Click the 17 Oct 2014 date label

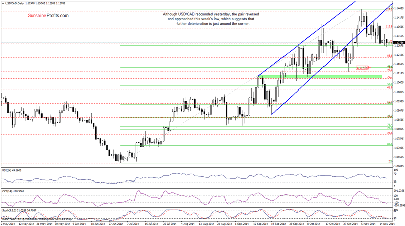[x=333, y=224]
